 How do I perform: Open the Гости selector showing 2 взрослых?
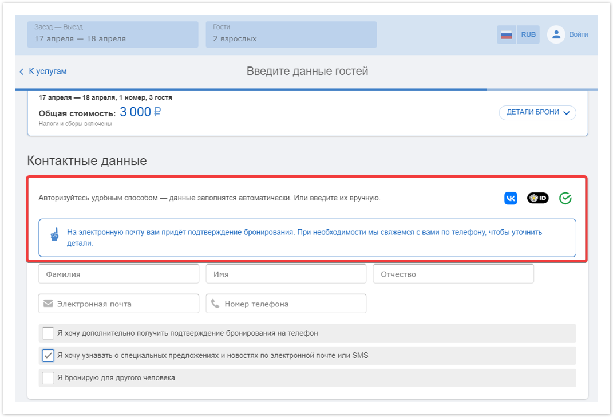tap(291, 34)
